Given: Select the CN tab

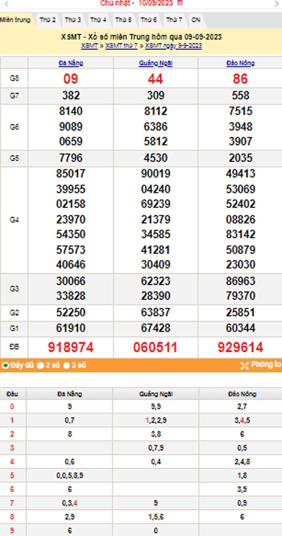Looking at the screenshot, I should pyautogui.click(x=195, y=20).
